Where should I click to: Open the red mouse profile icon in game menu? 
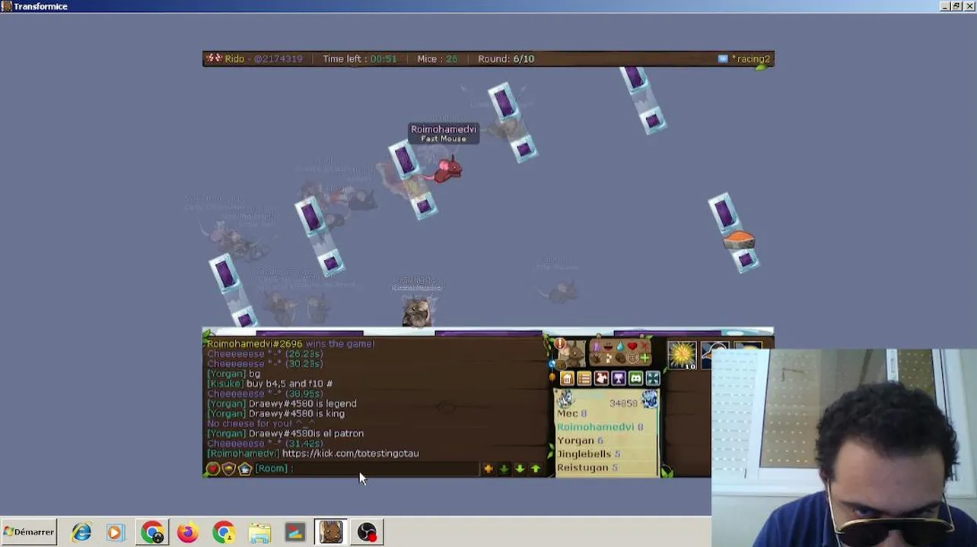click(601, 378)
